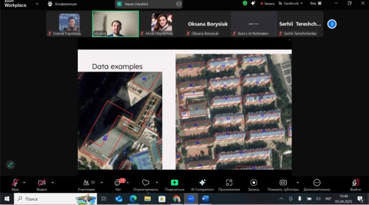Launch AI Companion sparkle icon

tap(202, 183)
